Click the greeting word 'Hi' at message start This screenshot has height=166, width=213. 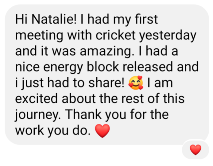pos(21,19)
